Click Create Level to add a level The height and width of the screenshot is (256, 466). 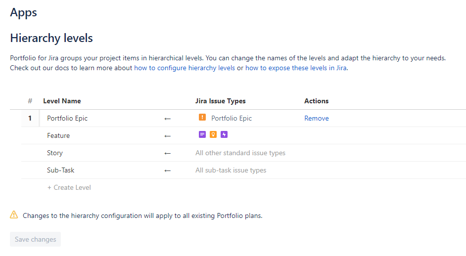click(x=69, y=187)
